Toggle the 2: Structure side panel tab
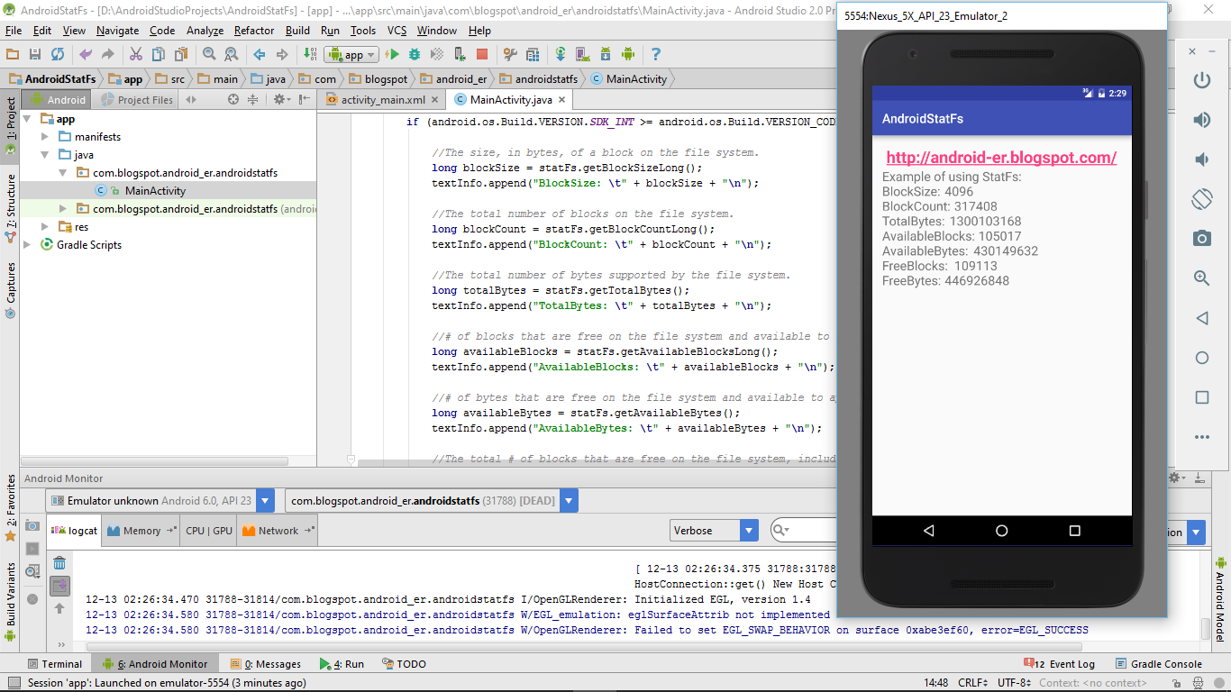The width and height of the screenshot is (1231, 692). (x=10, y=209)
